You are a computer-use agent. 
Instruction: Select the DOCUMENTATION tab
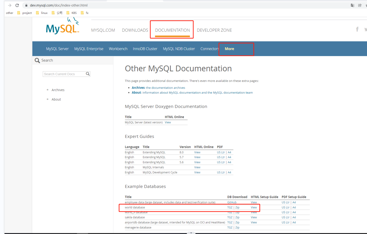click(172, 30)
